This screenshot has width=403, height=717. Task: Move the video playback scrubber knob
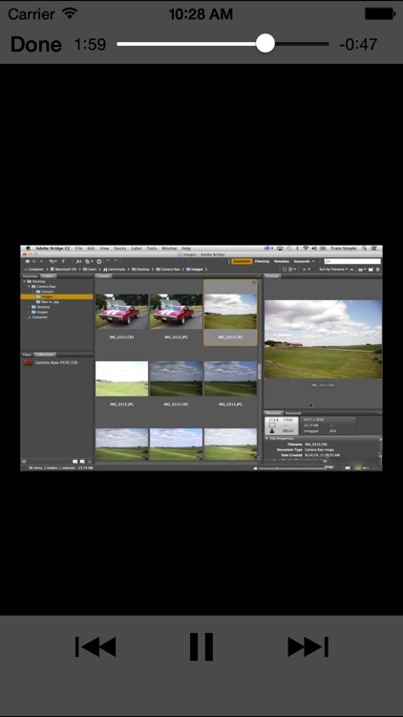tap(265, 44)
